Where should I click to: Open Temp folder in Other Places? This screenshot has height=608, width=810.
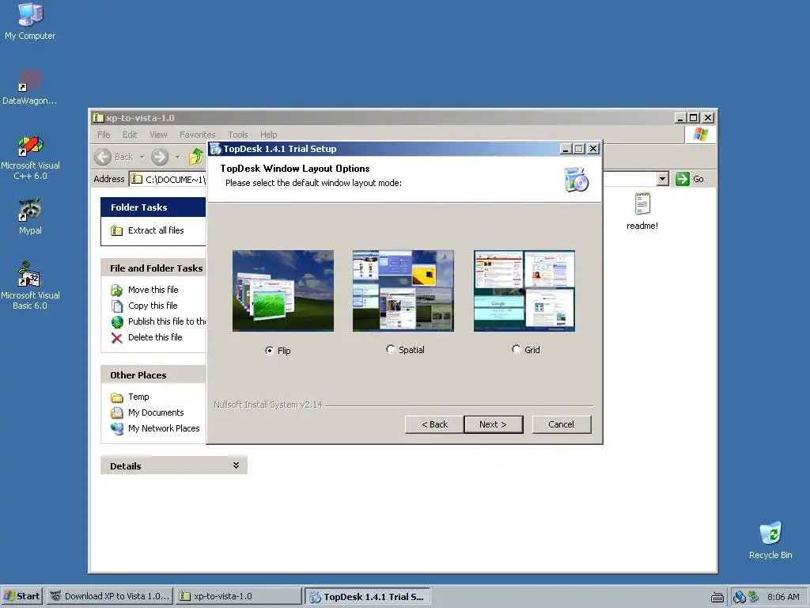[138, 397]
